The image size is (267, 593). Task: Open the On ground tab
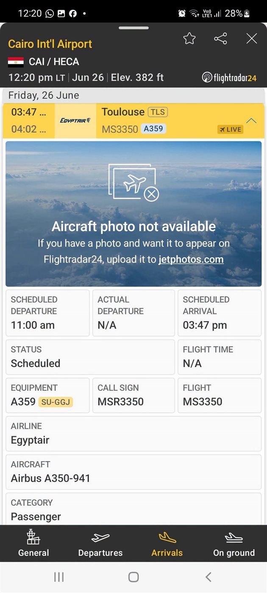(234, 543)
